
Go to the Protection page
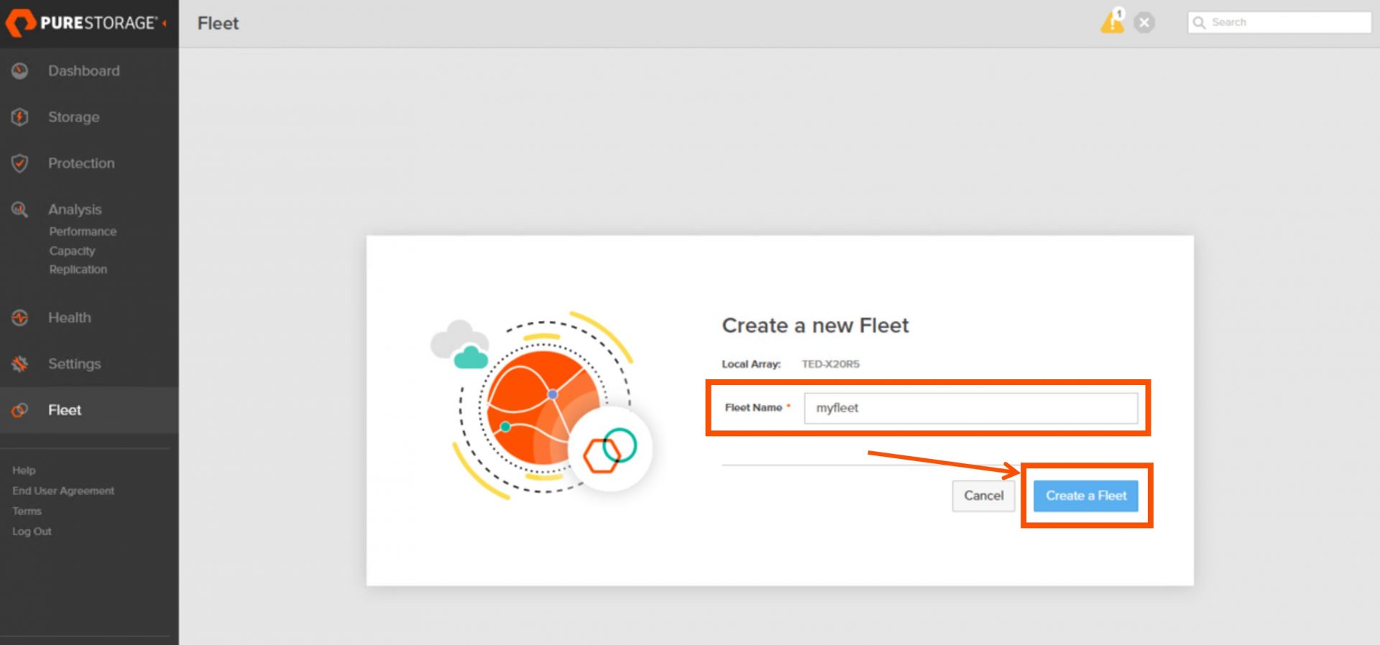coord(81,163)
